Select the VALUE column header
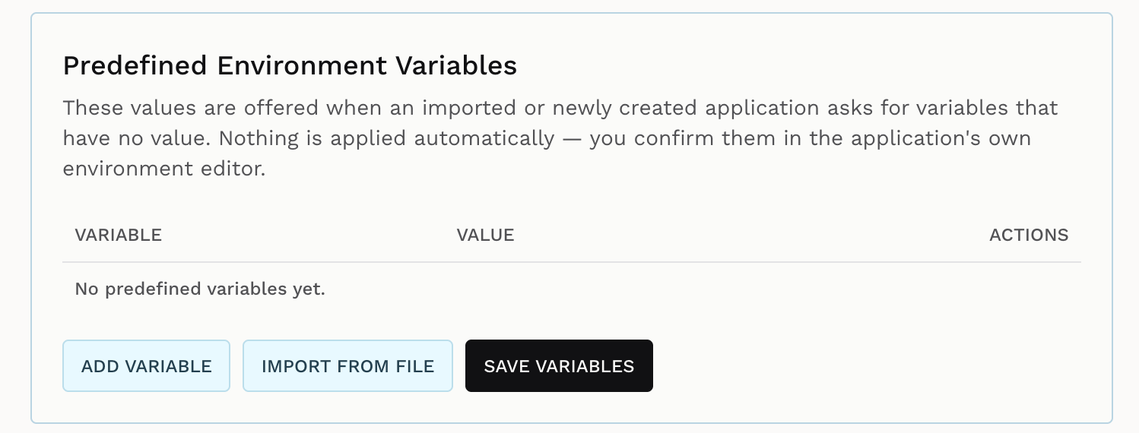The width and height of the screenshot is (1139, 433). (x=485, y=235)
